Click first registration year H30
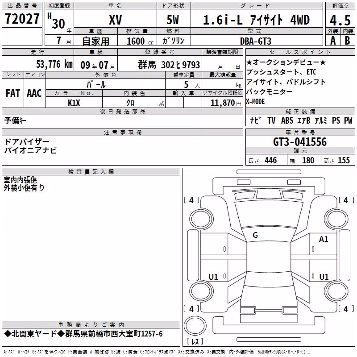 (x=56, y=21)
